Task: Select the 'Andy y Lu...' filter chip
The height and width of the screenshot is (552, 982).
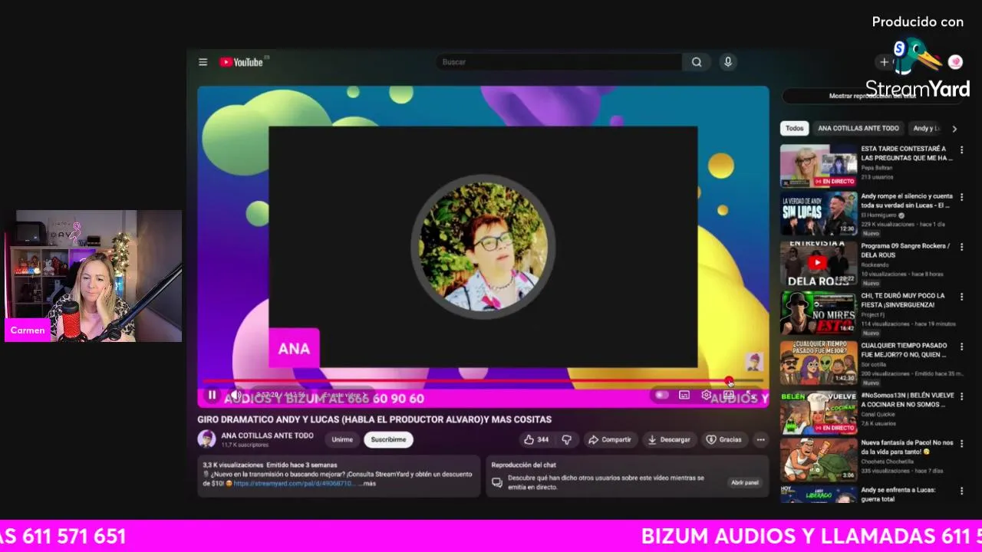Action: point(926,129)
